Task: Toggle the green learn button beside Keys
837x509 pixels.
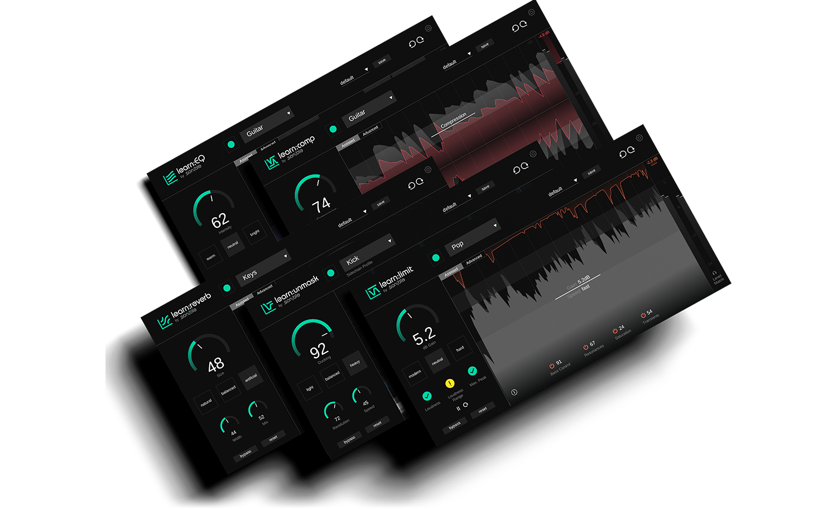Action: [227, 288]
